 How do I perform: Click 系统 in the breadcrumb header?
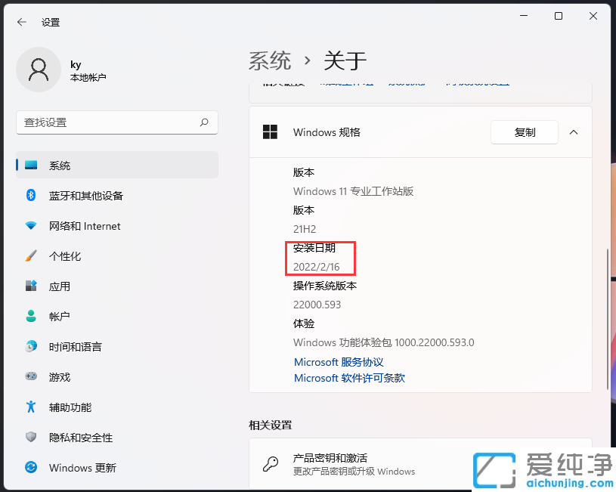point(269,60)
